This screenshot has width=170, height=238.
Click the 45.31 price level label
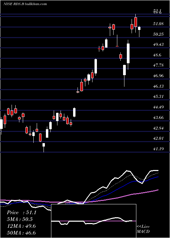coord(158,96)
